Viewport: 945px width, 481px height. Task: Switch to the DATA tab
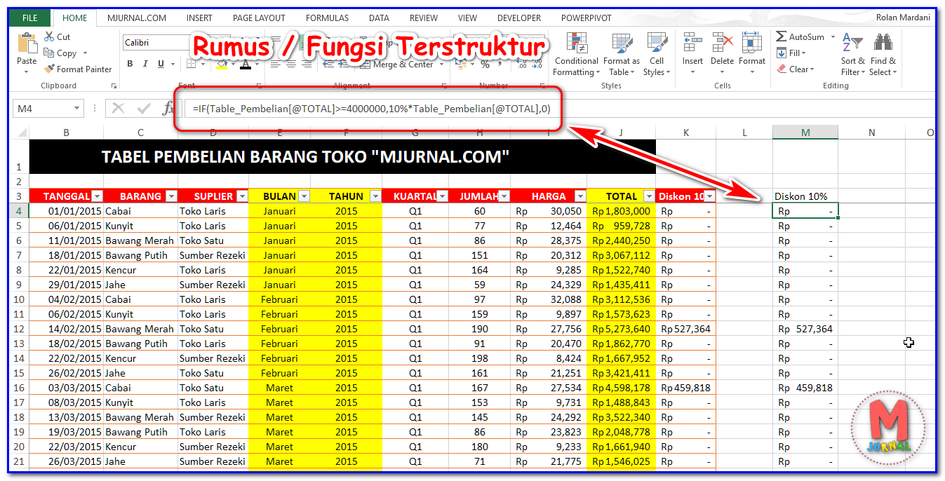[x=379, y=18]
